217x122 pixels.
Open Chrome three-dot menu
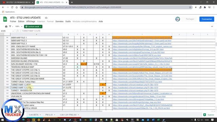(214, 7)
